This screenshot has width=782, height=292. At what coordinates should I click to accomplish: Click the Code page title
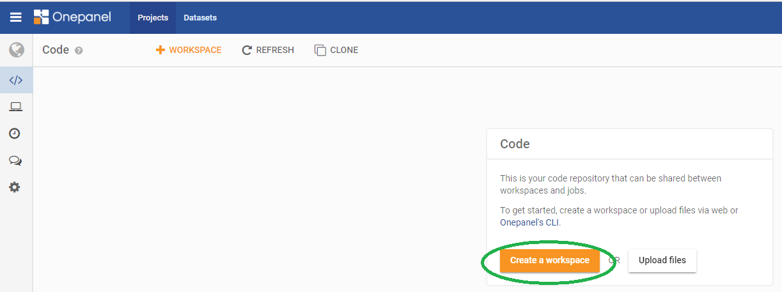pyautogui.click(x=56, y=50)
